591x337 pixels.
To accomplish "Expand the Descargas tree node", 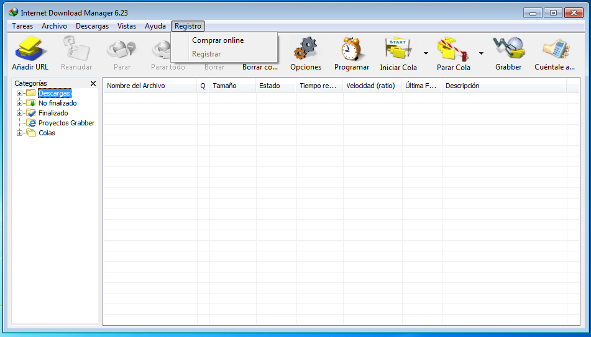I will tap(19, 93).
